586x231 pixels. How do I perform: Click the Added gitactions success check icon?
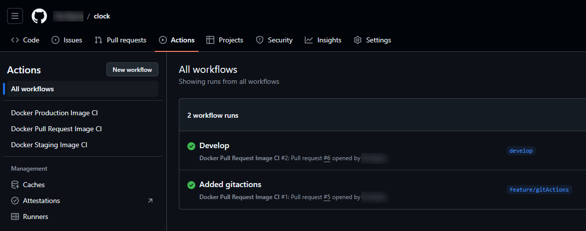coord(191,185)
